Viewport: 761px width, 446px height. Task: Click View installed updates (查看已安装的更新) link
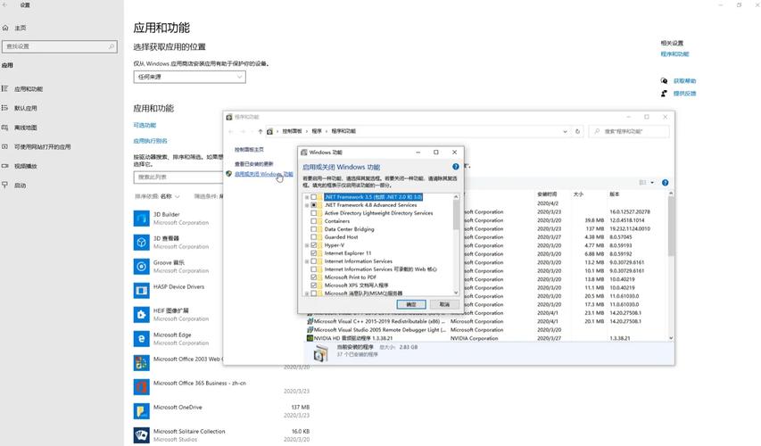[x=254, y=163]
